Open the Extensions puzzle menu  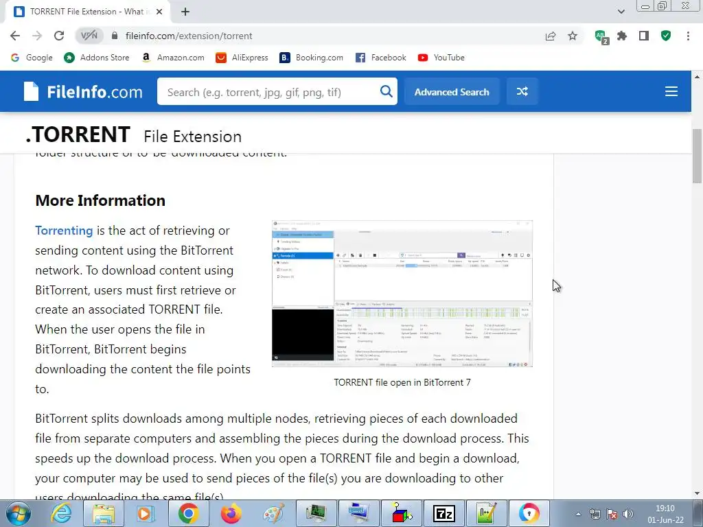click(622, 36)
